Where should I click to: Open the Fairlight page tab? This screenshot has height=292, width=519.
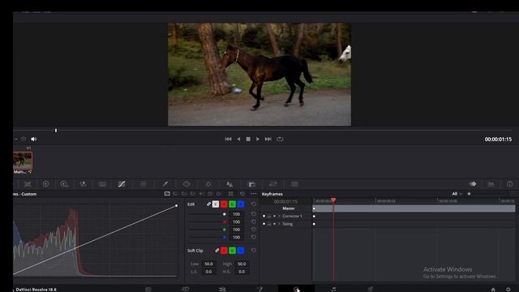point(333,289)
